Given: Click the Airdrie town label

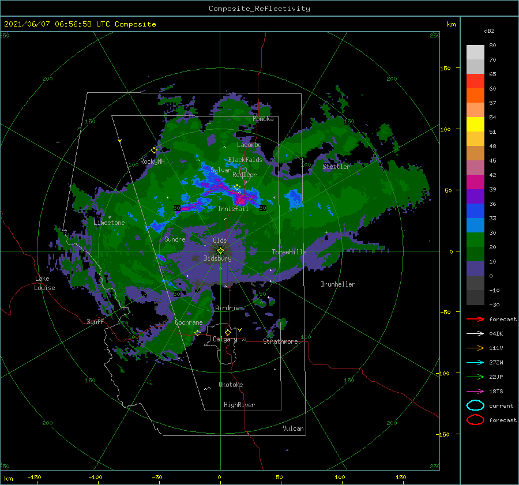Looking at the screenshot, I should click(x=227, y=308).
